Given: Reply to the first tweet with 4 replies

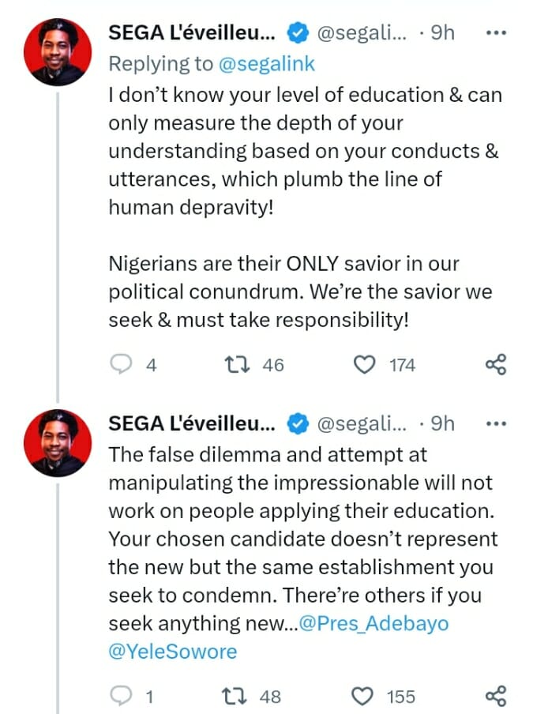Looking at the screenshot, I should pyautogui.click(x=121, y=365).
